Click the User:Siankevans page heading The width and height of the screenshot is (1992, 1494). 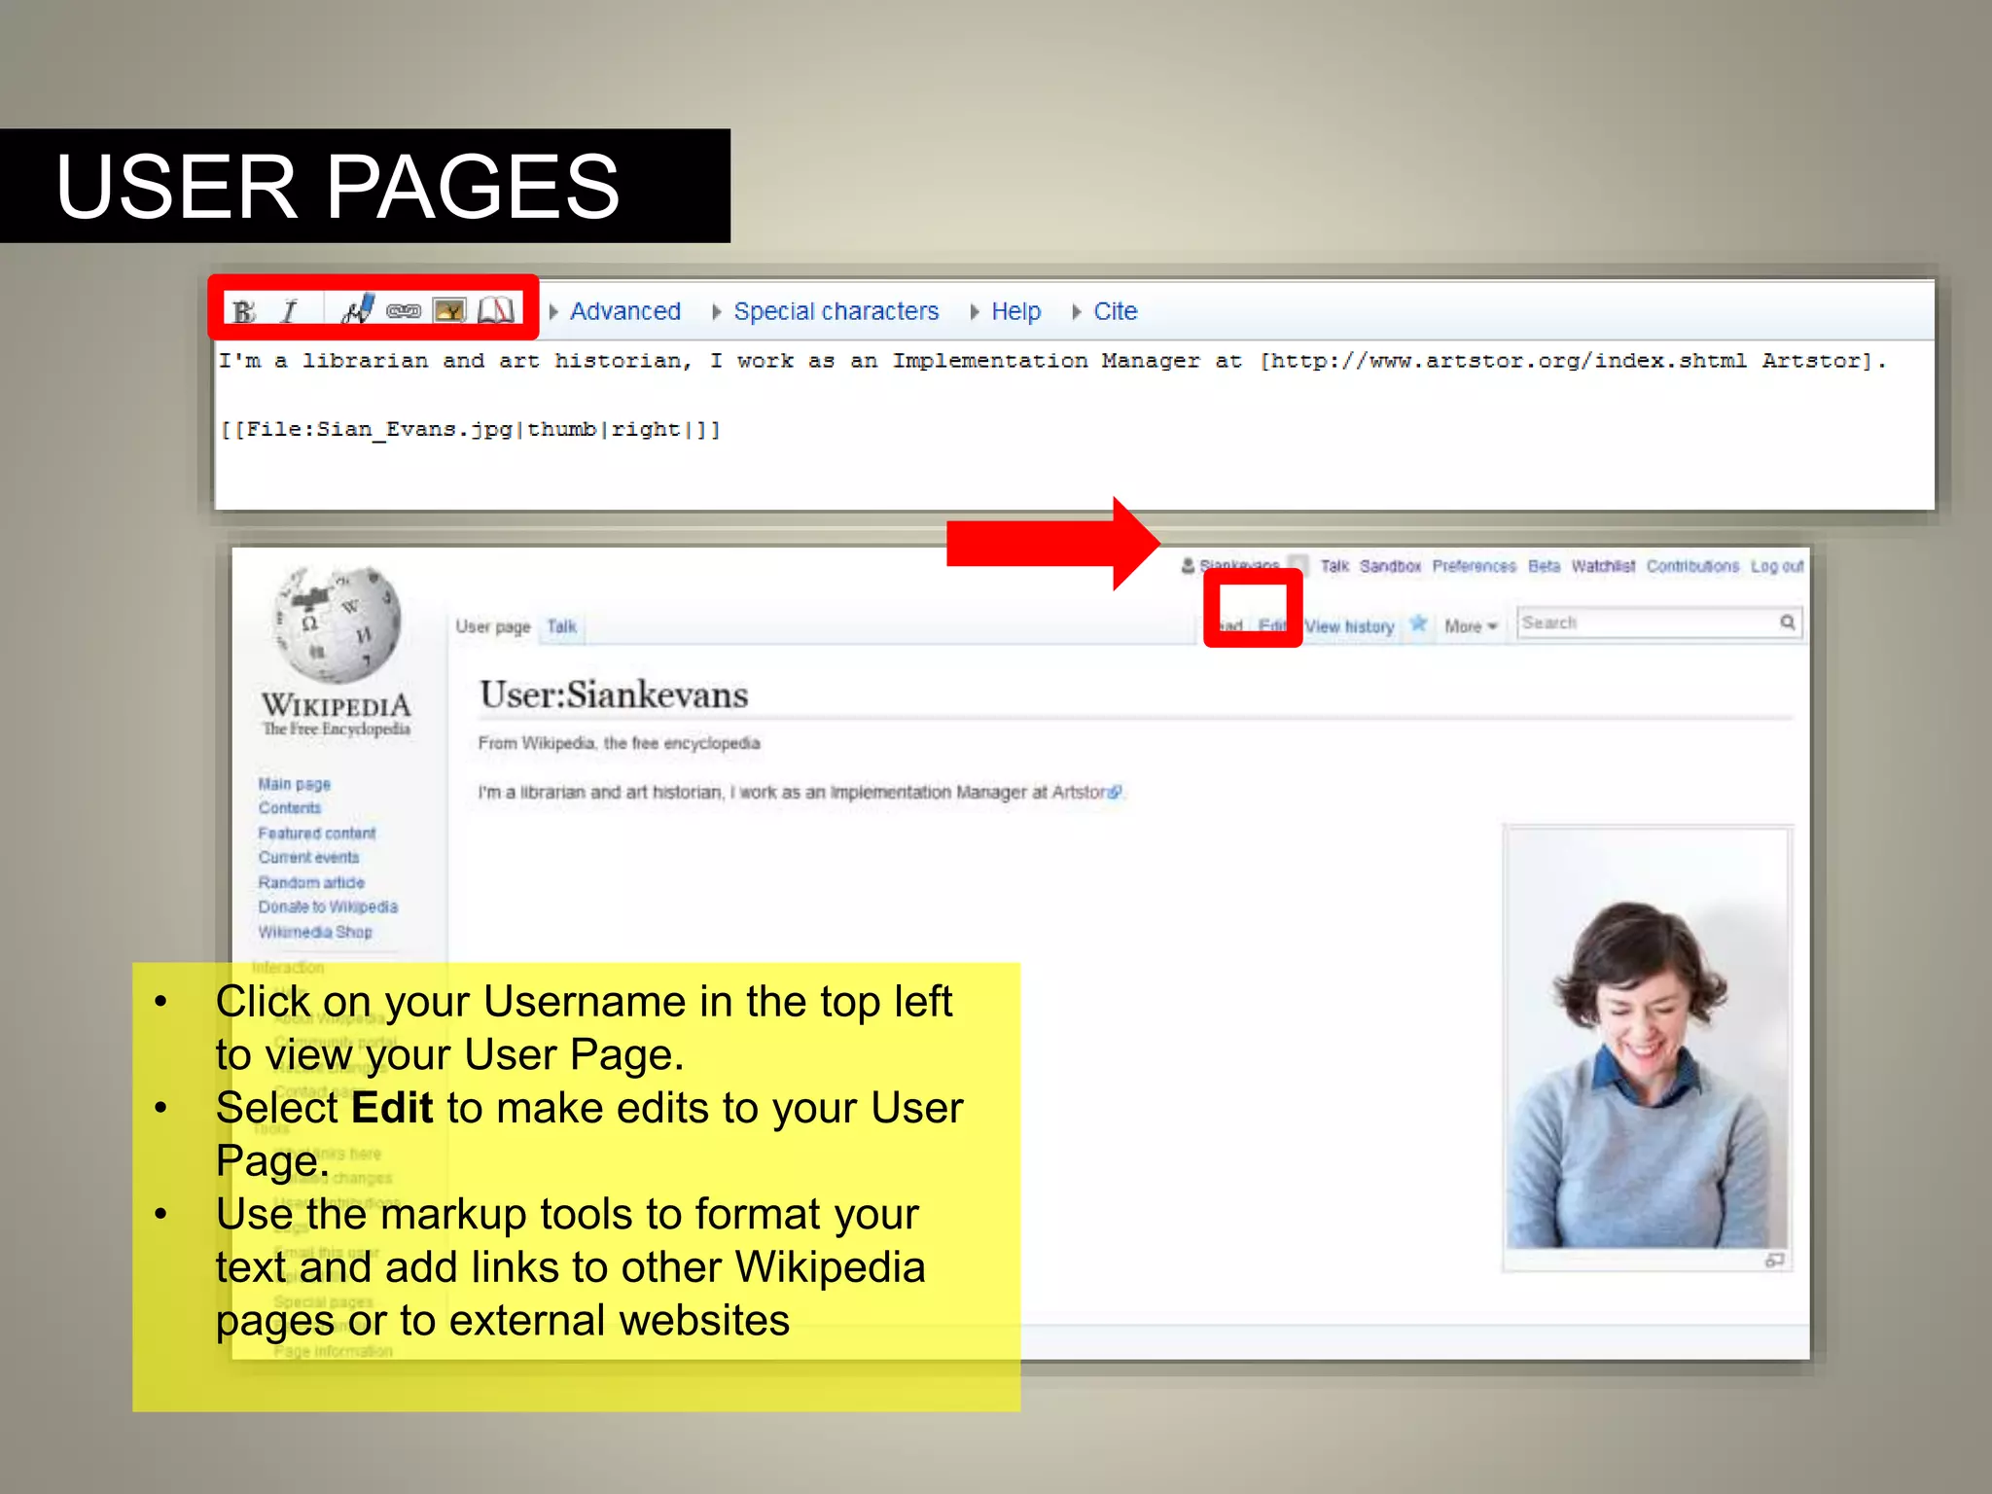click(x=614, y=695)
